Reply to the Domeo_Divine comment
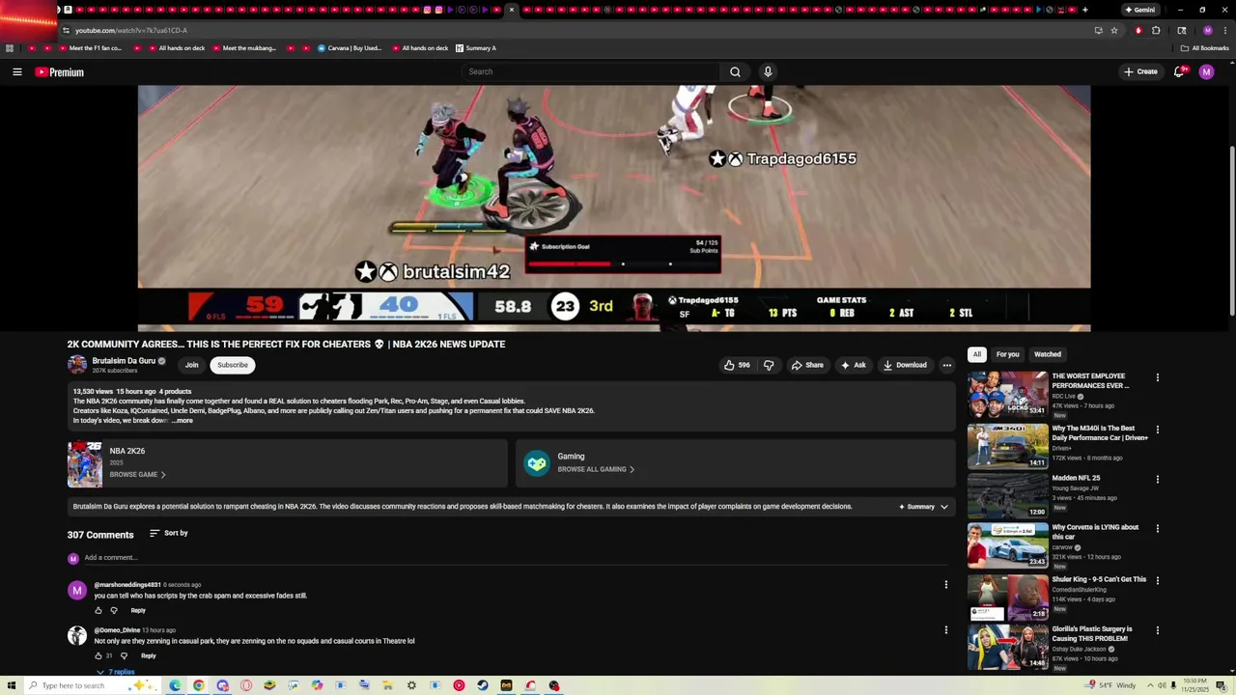The image size is (1236, 695). [149, 655]
